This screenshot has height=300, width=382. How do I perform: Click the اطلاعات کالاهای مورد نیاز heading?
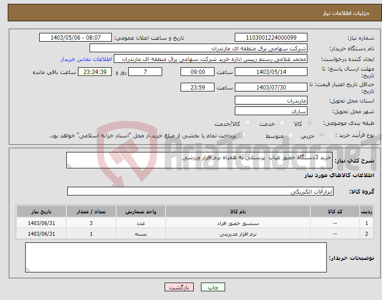(339, 175)
